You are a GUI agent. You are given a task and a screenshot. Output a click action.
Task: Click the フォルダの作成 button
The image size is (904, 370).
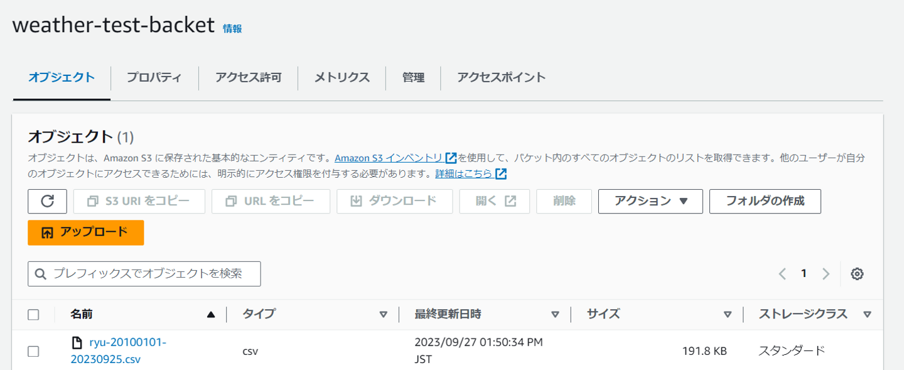coord(765,201)
